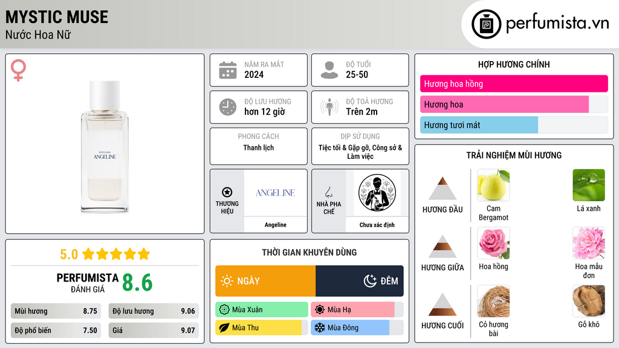The image size is (619, 348).
Task: Click the leaf icon beside Mùa Thu
Action: click(224, 328)
